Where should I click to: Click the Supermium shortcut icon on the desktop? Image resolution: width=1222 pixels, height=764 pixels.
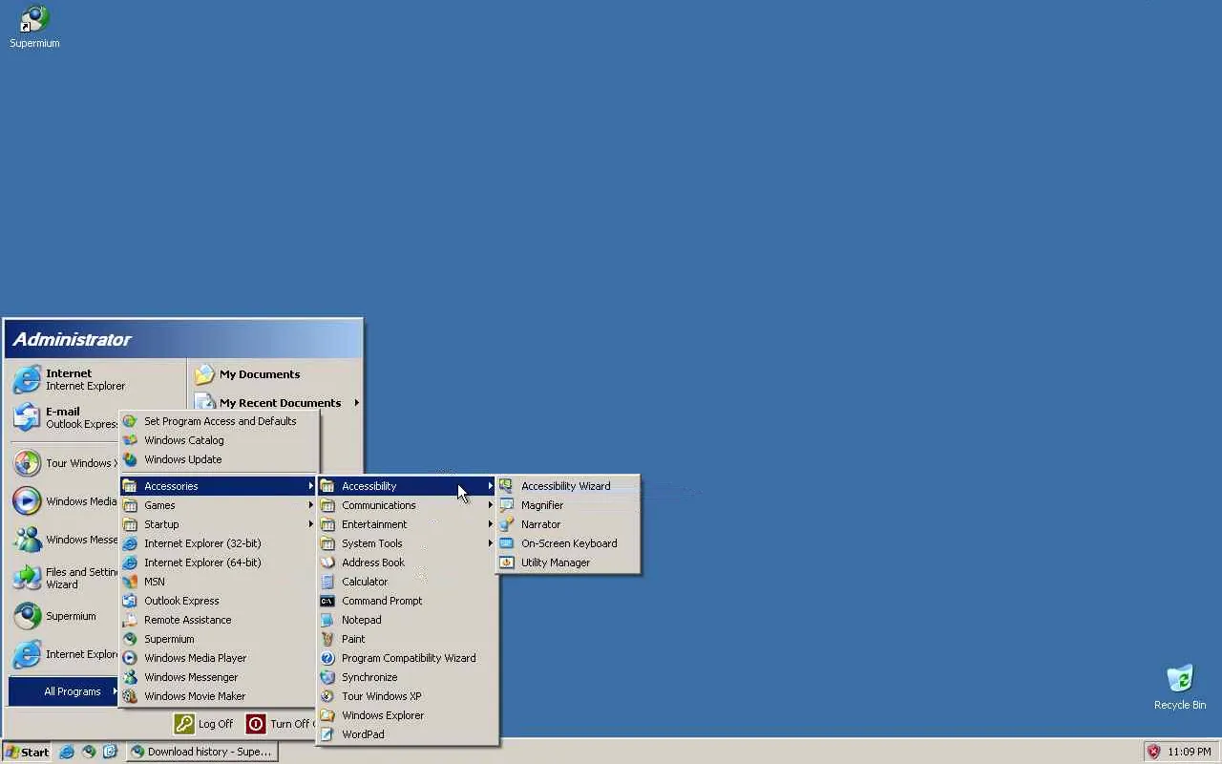[34, 19]
